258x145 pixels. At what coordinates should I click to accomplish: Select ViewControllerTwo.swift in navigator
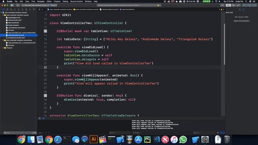pyautogui.click(x=19, y=35)
